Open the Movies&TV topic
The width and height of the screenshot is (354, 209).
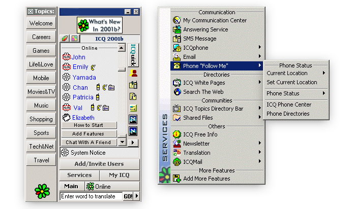pyautogui.click(x=41, y=92)
